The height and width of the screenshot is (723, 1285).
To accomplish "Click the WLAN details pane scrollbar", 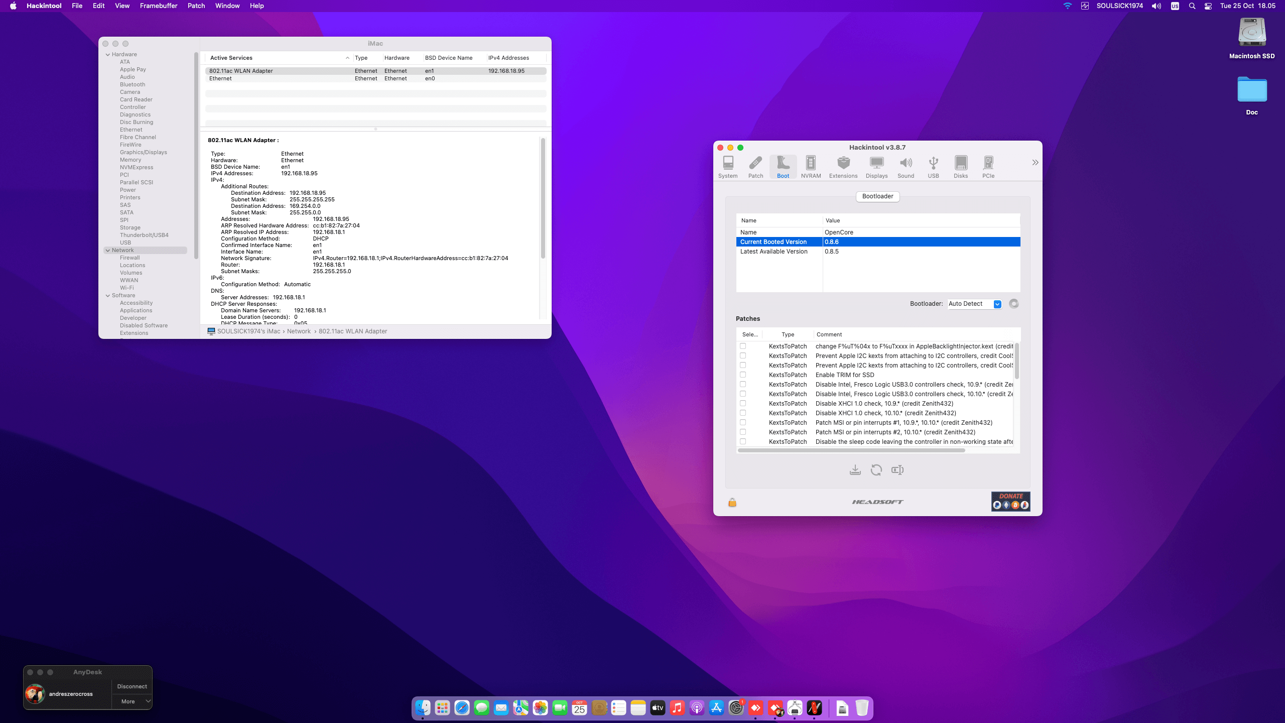I will point(543,198).
